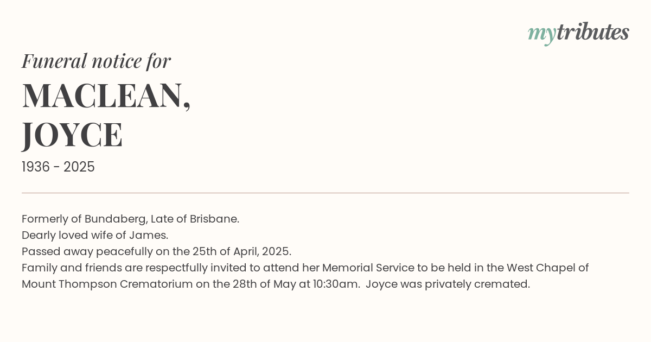
Task: Click '25th of April, 2025' date text
Action: tap(242, 252)
